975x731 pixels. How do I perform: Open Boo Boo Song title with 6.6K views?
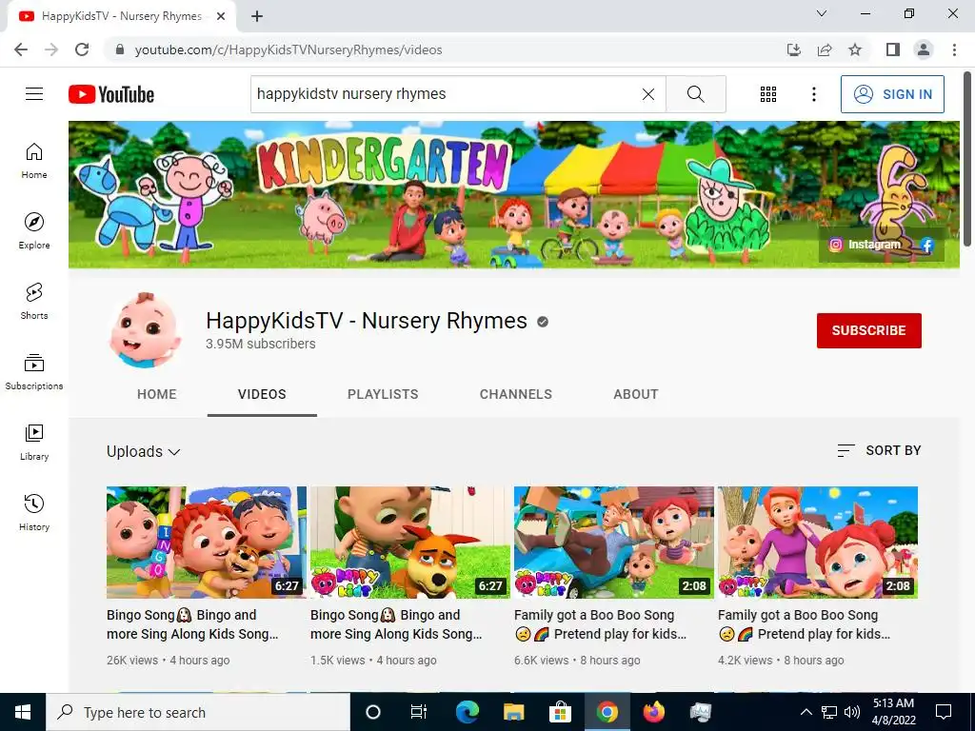[600, 624]
